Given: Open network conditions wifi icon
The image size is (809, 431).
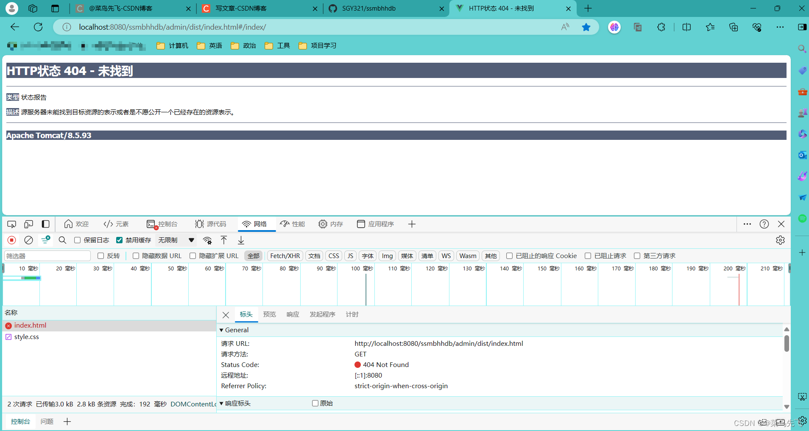Looking at the screenshot, I should [x=207, y=240].
